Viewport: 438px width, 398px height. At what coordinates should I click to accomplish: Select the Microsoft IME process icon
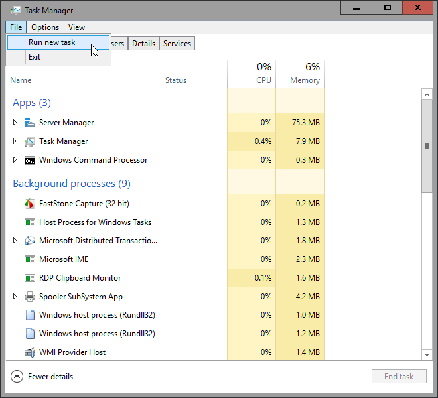click(x=30, y=259)
